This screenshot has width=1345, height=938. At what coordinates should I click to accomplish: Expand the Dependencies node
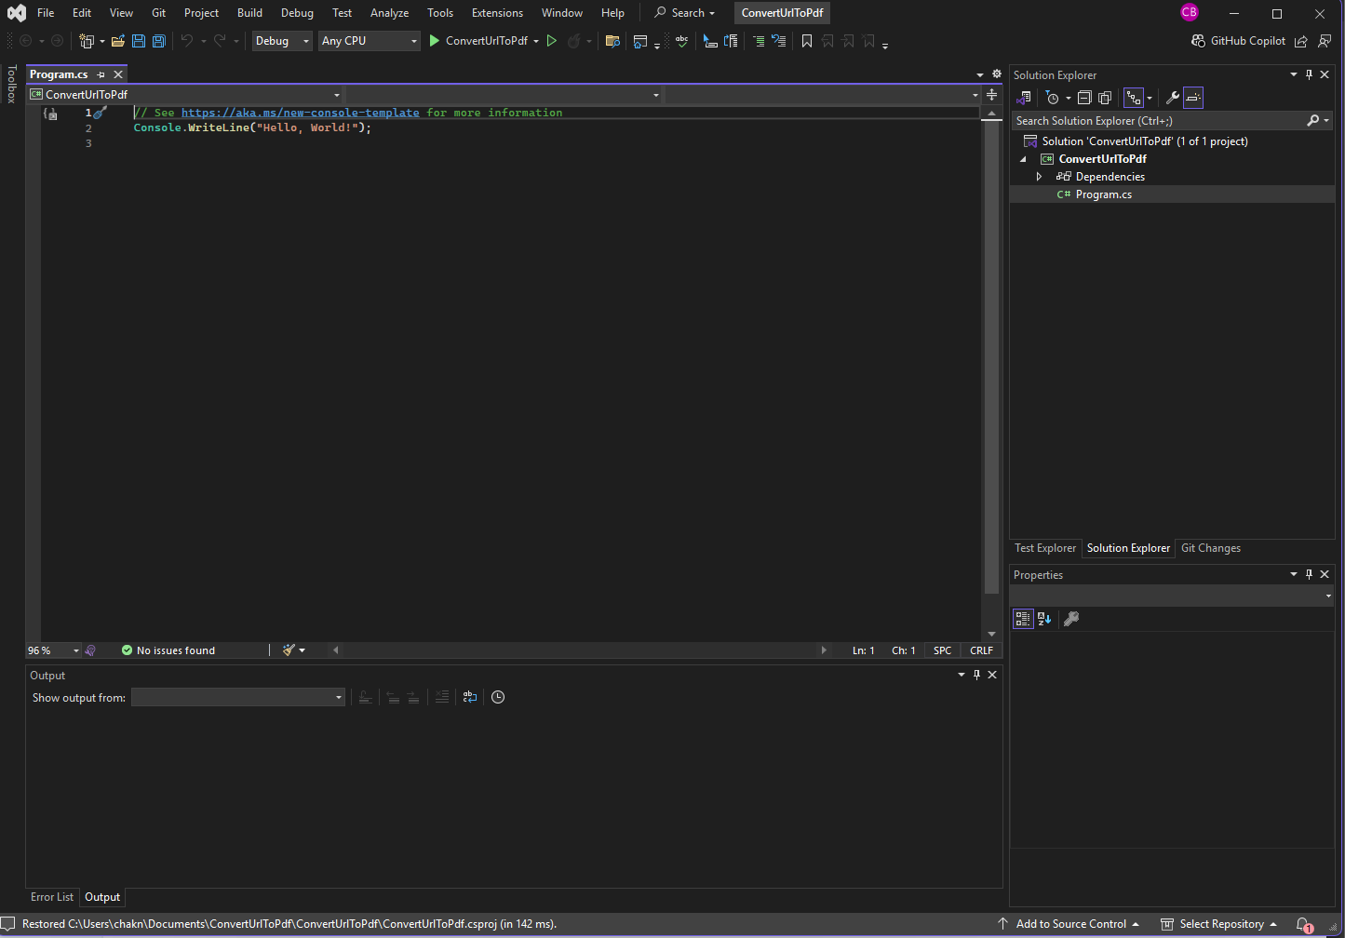click(1039, 177)
